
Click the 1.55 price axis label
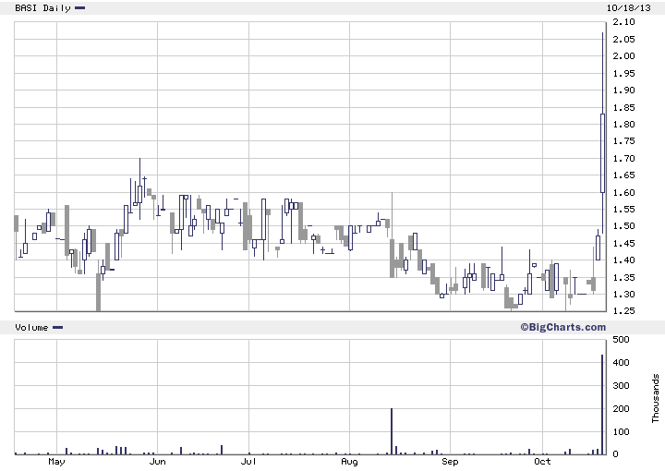click(623, 209)
